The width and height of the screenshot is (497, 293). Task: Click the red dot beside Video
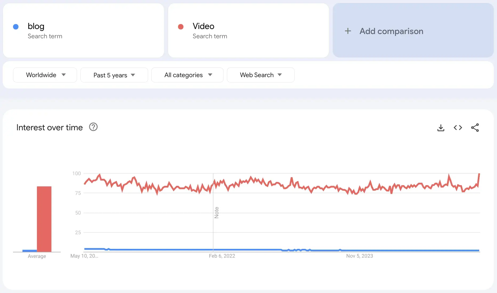point(181,27)
